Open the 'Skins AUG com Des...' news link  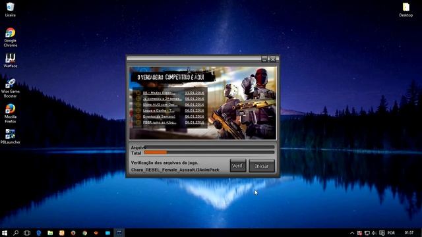160,105
